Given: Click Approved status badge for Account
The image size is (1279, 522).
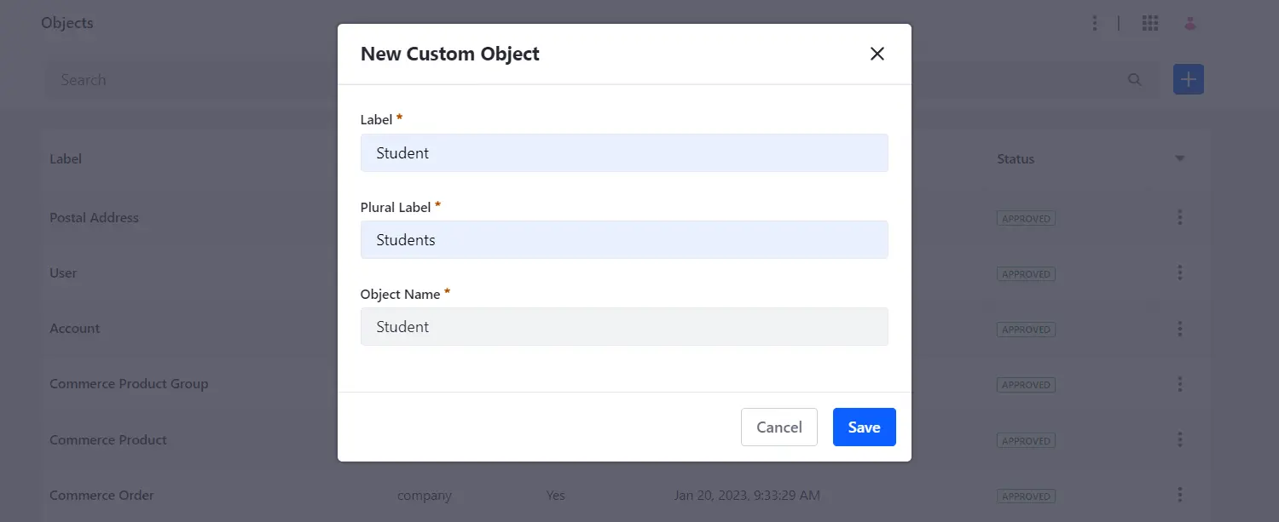Looking at the screenshot, I should tap(1026, 329).
